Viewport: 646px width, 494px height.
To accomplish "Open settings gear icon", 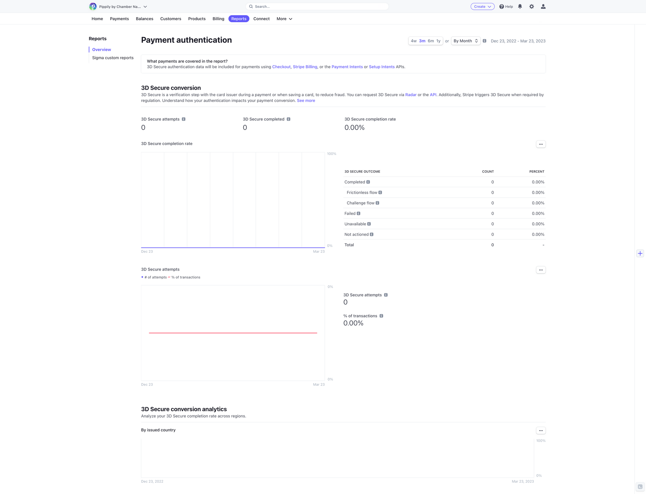I will tap(532, 6).
